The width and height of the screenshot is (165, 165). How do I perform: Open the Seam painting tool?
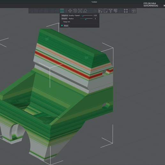pos(106,11)
